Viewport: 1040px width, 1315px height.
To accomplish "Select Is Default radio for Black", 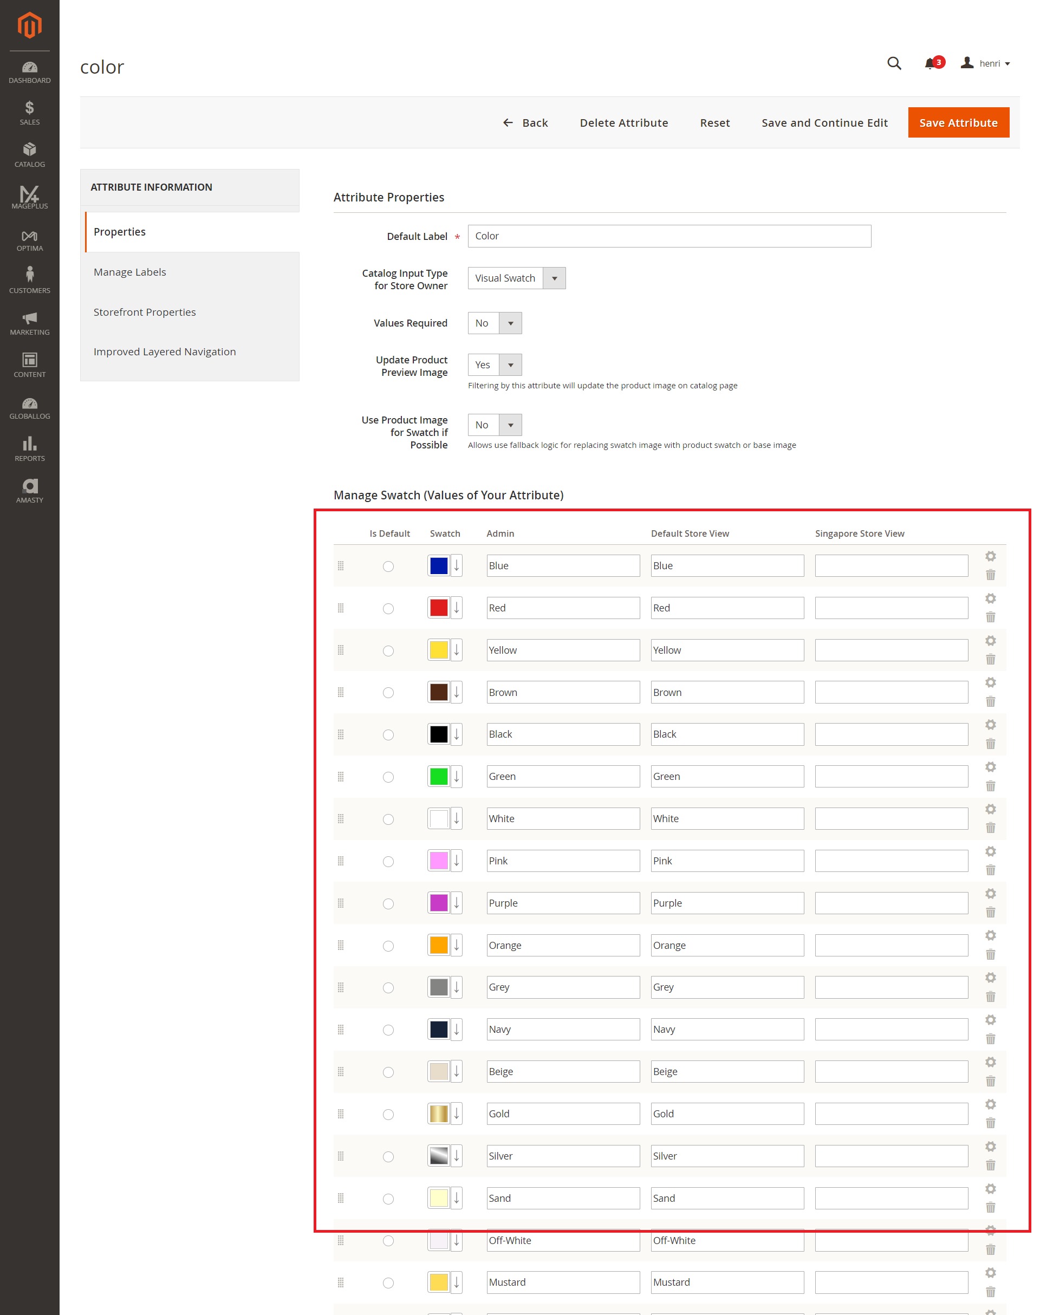I will pyautogui.click(x=388, y=735).
